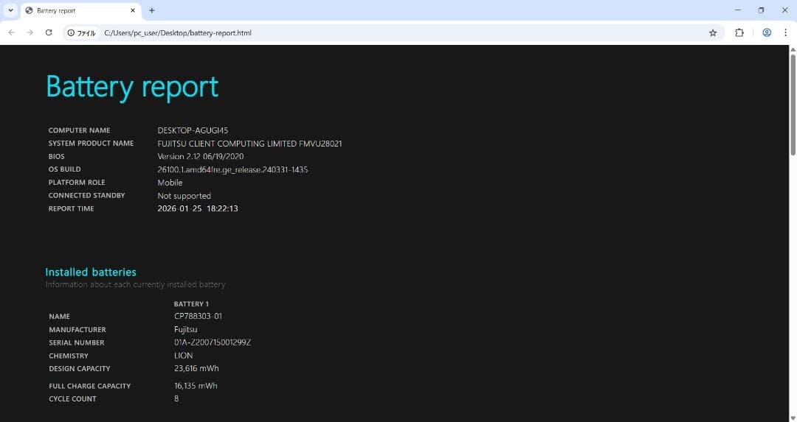Click the scrollbar up arrow

click(x=793, y=49)
